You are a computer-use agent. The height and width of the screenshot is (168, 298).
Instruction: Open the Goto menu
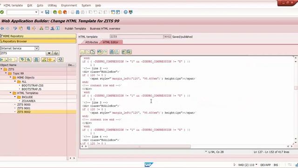40,5
